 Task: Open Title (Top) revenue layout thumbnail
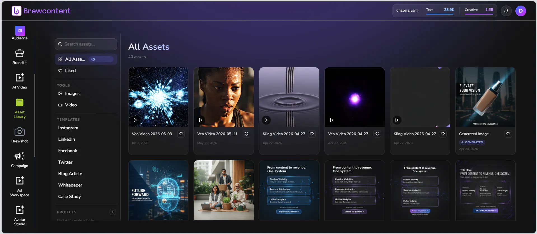[x=485, y=190]
